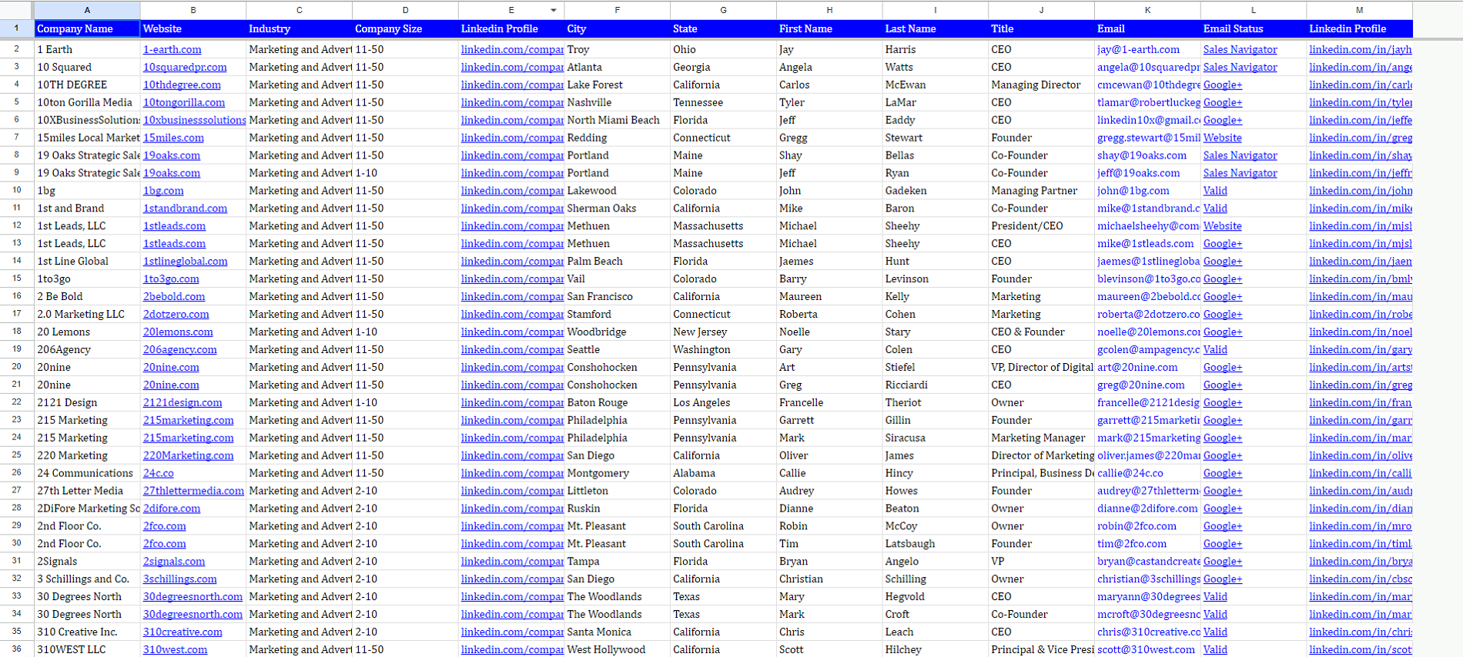Open linkedin.com/in/john profile link
Viewport: 1463px width, 657px height.
(x=1361, y=191)
